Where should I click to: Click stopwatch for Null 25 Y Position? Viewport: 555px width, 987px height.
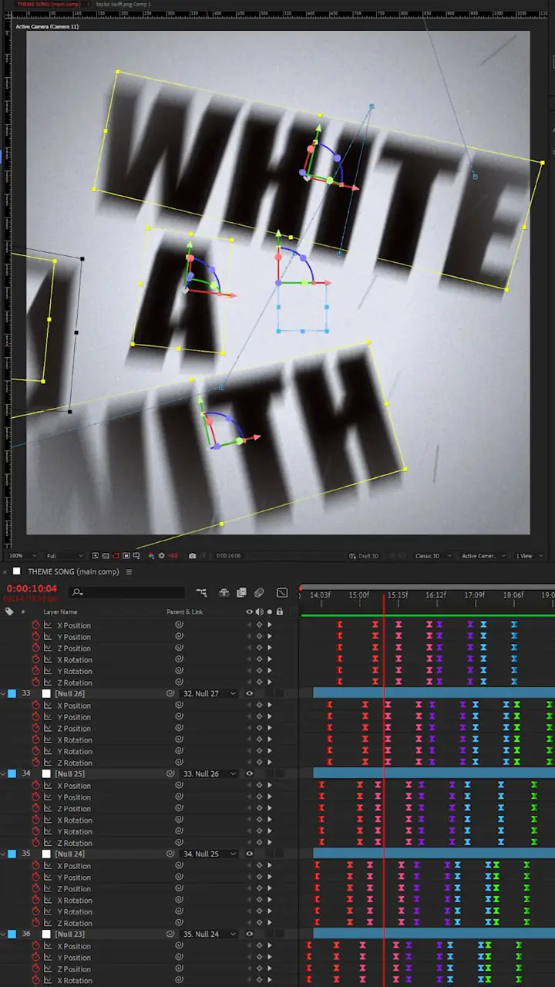click(35, 797)
